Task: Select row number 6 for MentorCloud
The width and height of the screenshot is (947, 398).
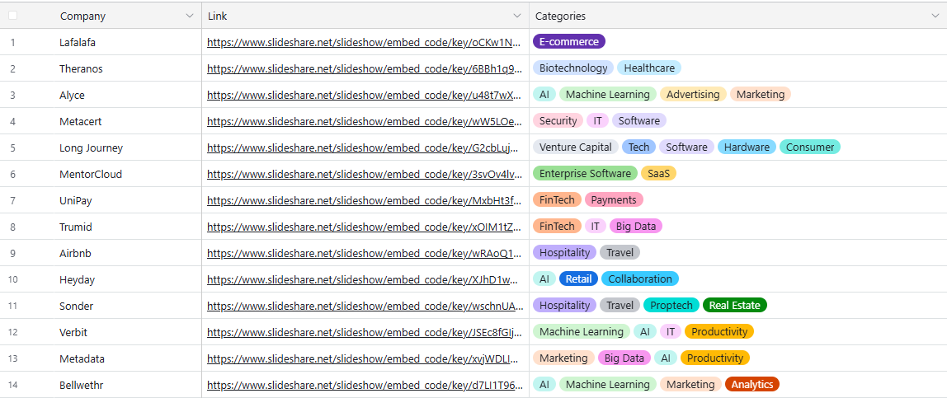Action: click(x=12, y=174)
